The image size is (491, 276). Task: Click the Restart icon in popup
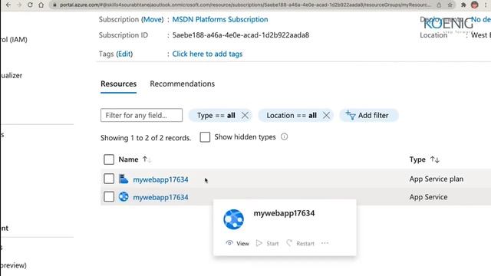tap(289, 243)
